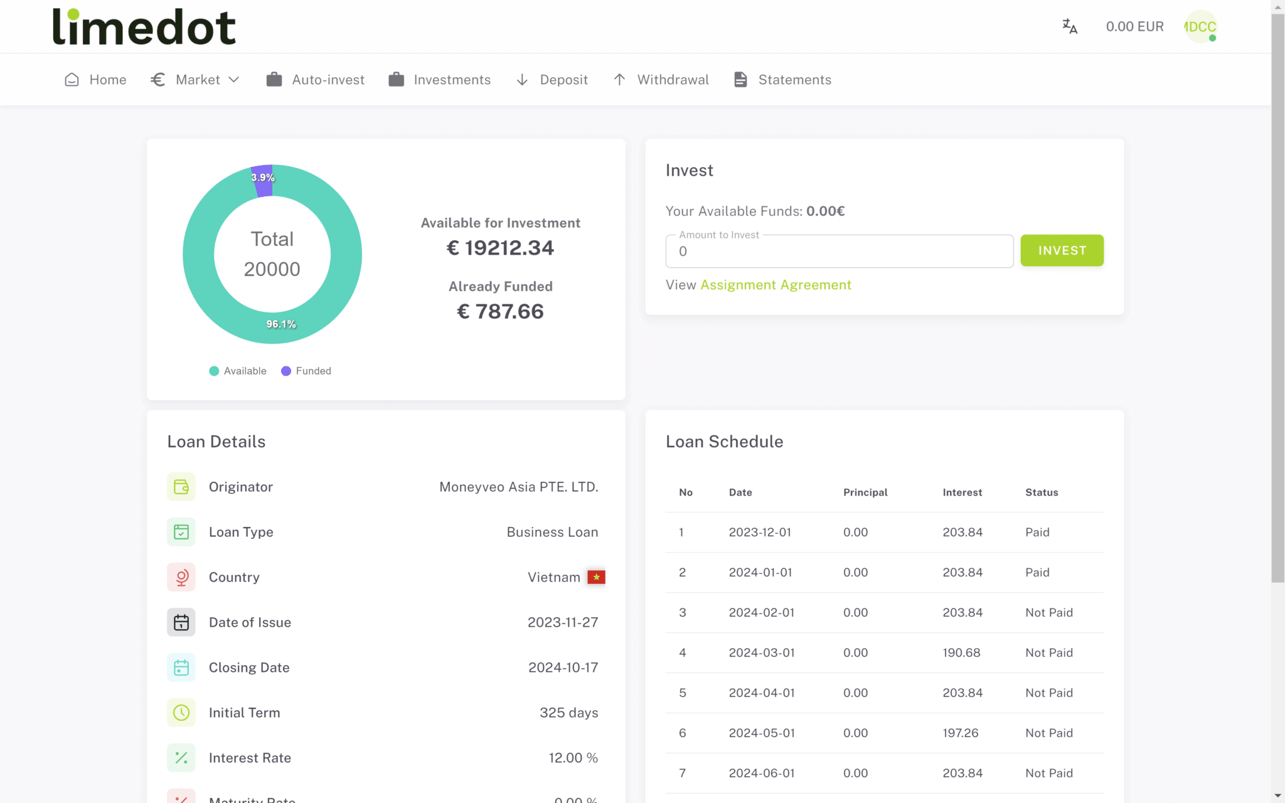Click the Originator wallet icon
The width and height of the screenshot is (1285, 803).
tap(181, 487)
